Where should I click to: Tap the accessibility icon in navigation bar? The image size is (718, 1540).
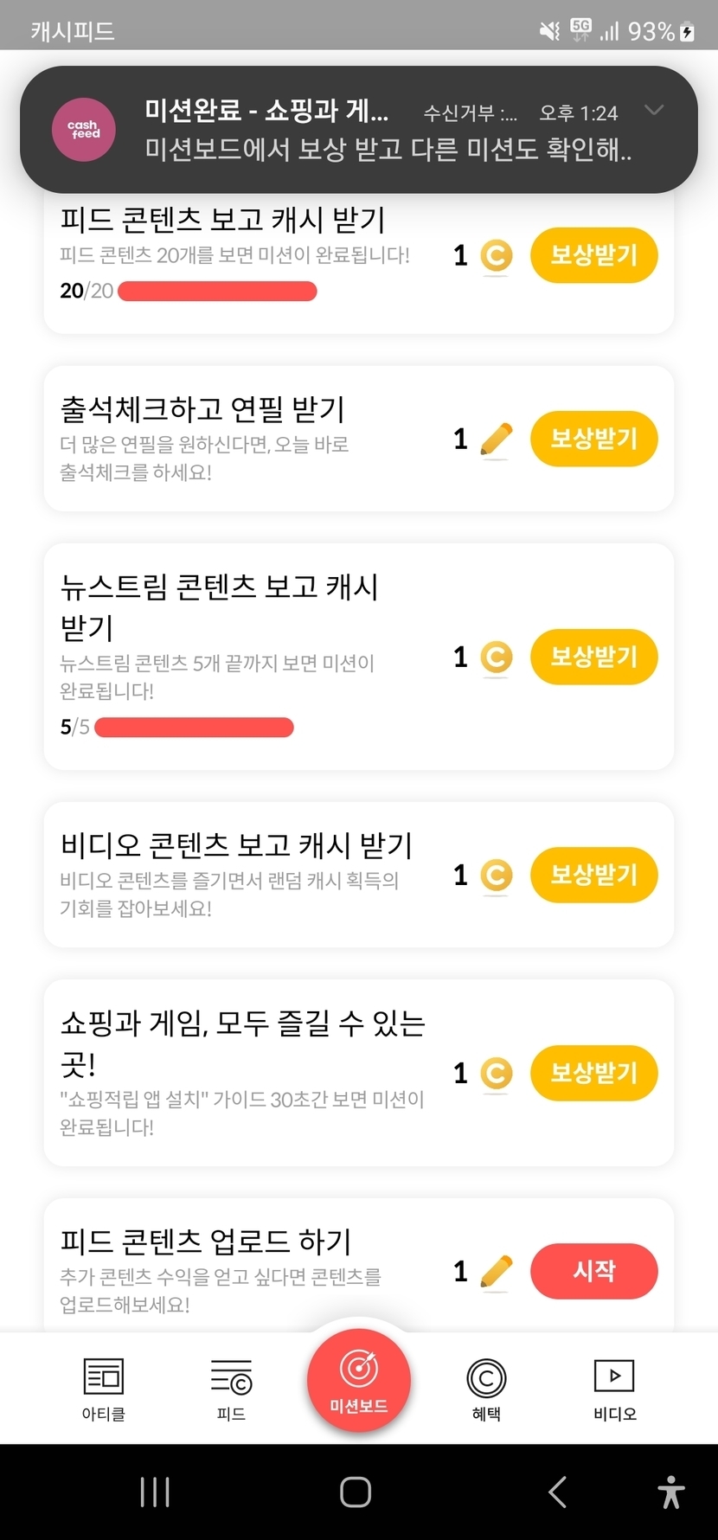670,1492
